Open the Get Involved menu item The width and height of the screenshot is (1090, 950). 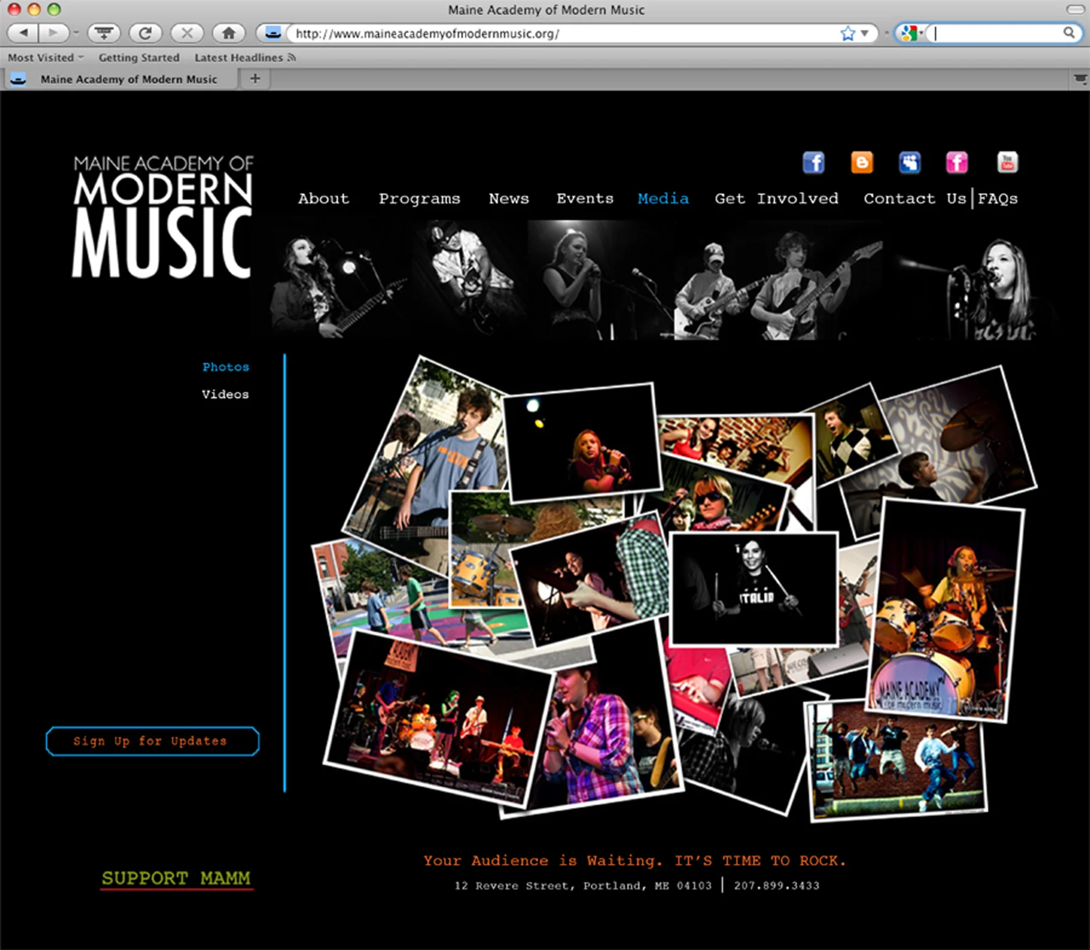(776, 198)
